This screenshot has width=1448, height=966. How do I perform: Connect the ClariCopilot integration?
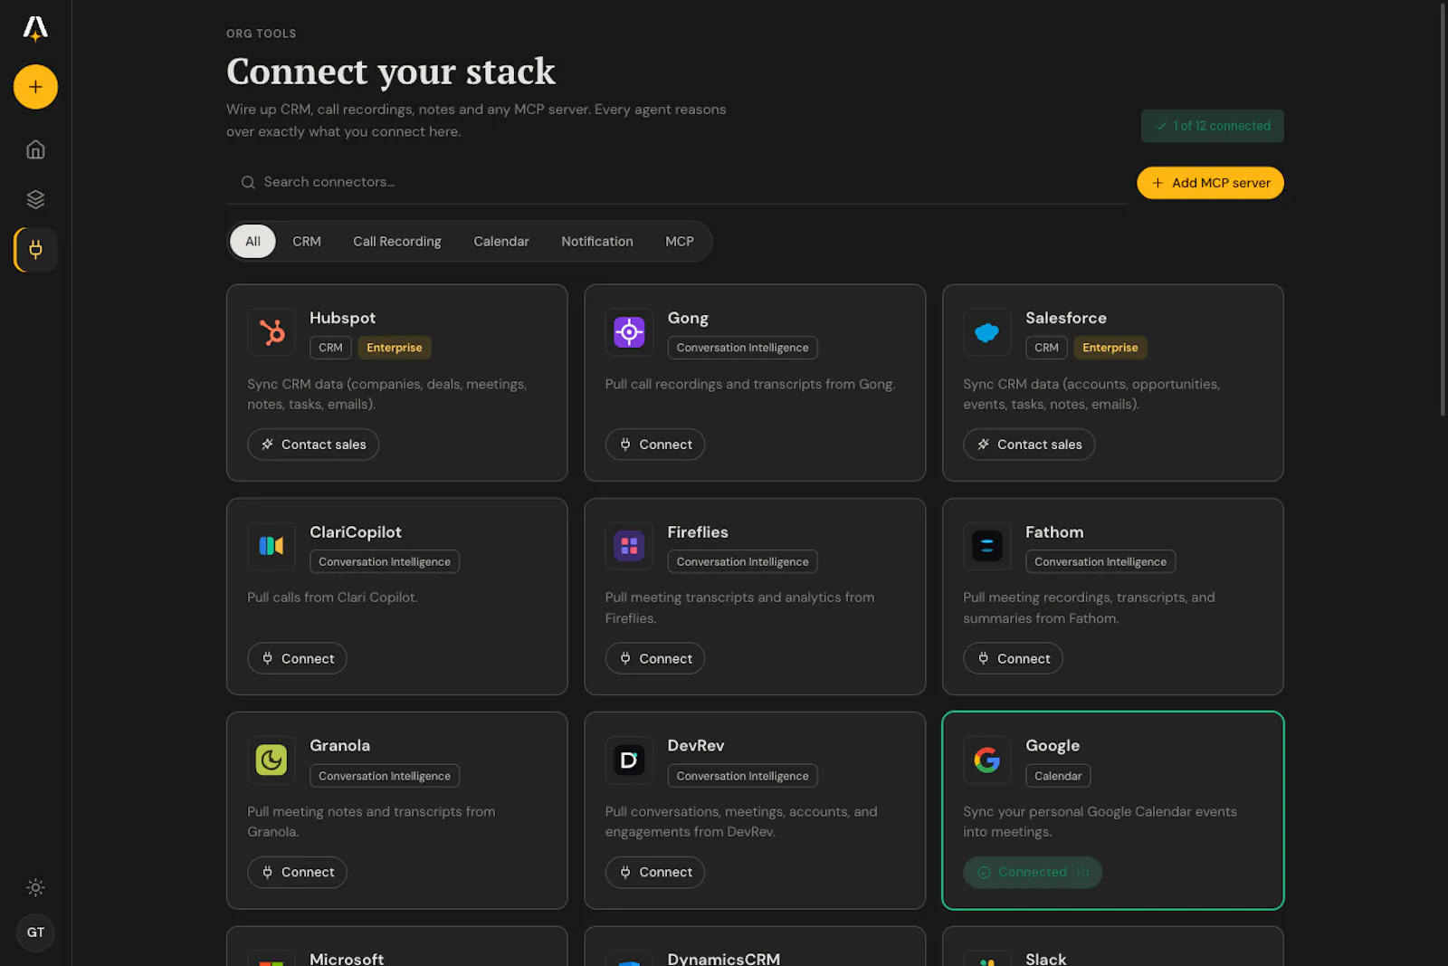pyautogui.click(x=297, y=658)
